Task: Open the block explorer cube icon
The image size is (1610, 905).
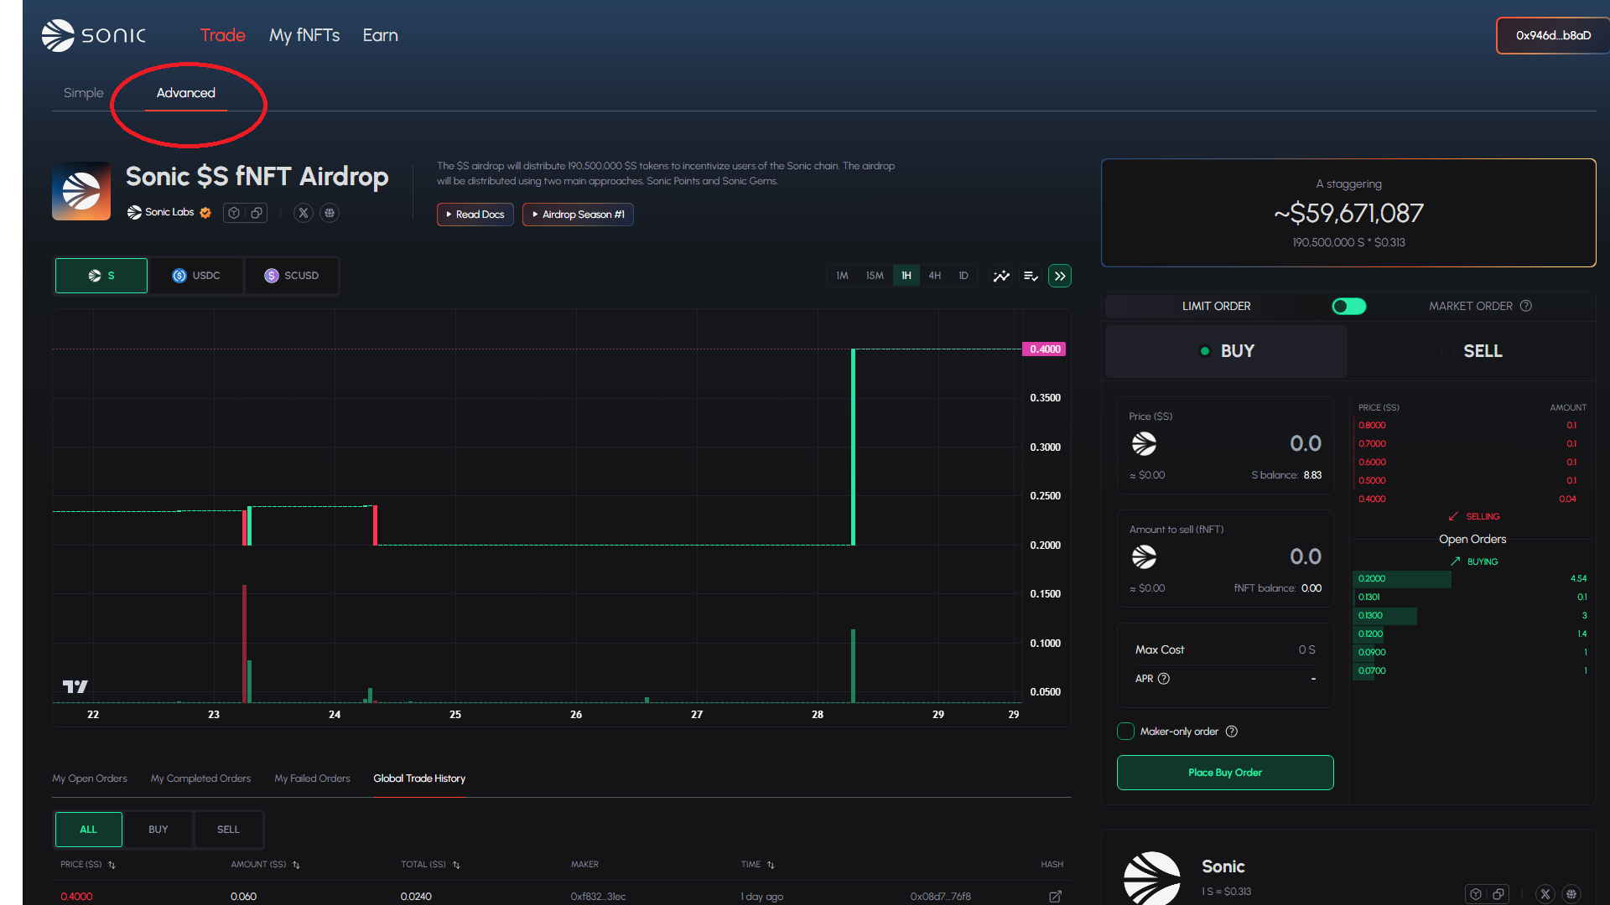Action: tap(234, 213)
